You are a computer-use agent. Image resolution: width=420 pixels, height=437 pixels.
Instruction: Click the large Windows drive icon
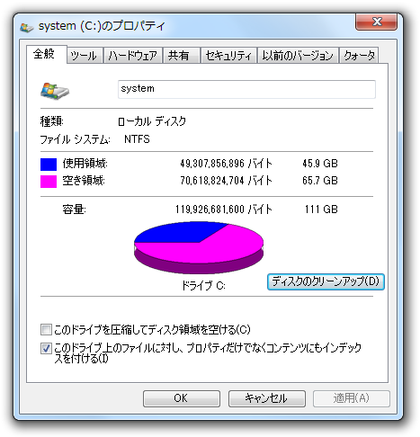coord(55,91)
